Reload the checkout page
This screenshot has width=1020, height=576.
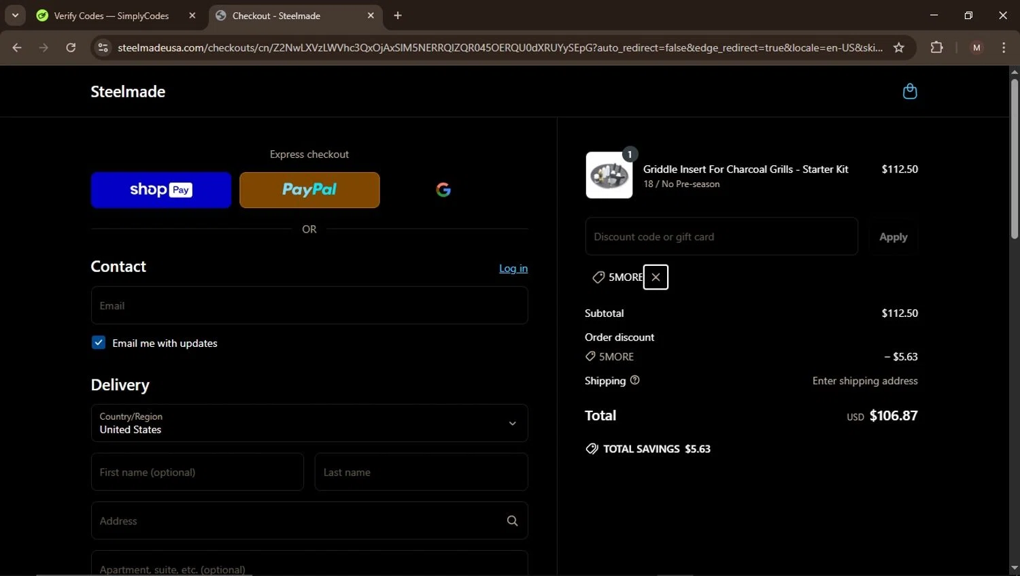[x=71, y=48]
